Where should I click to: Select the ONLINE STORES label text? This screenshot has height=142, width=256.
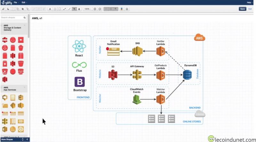[192, 122]
